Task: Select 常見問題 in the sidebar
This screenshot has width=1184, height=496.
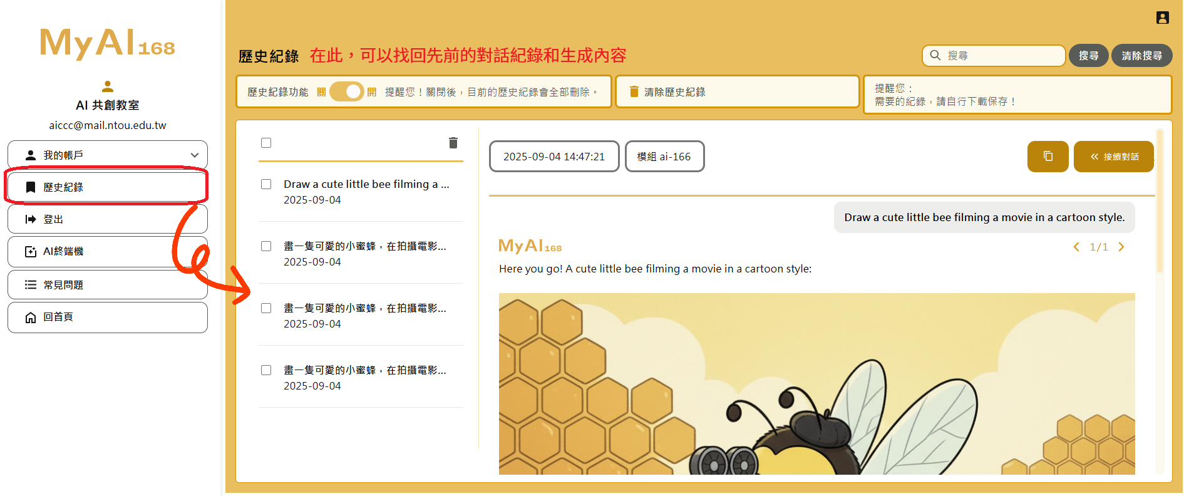Action: [108, 285]
